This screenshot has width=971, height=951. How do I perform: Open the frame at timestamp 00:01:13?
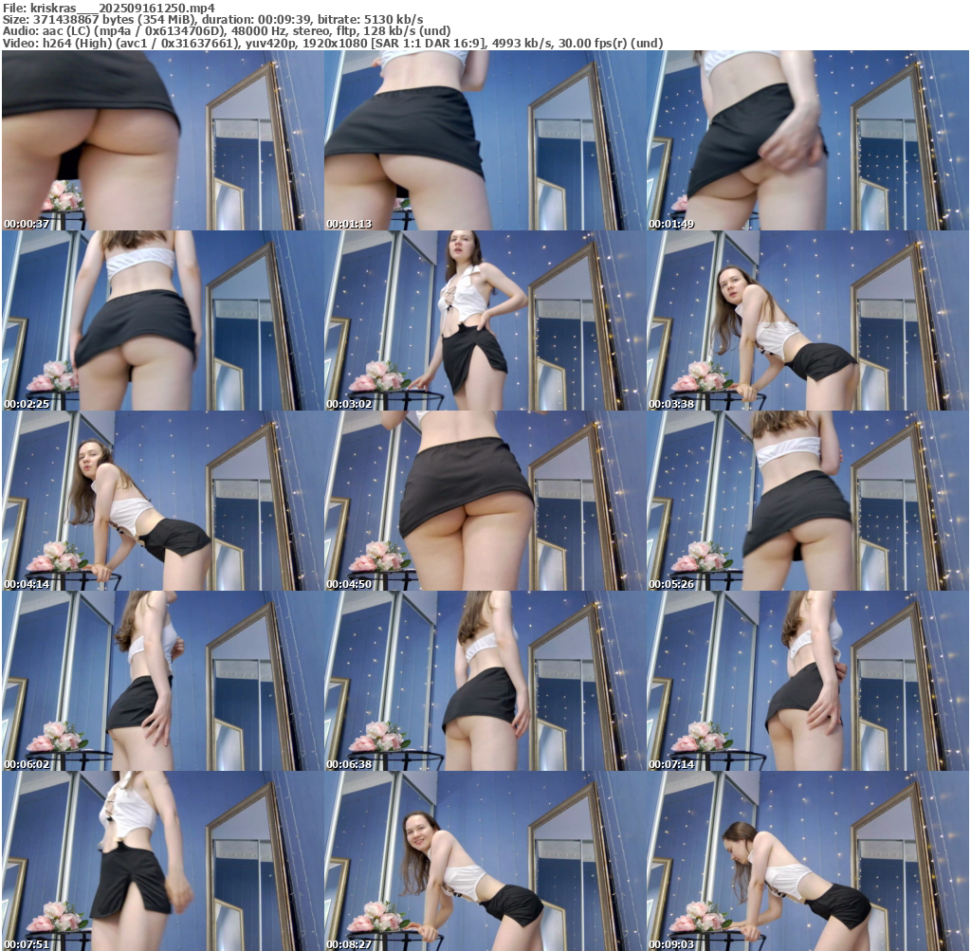coord(485,140)
